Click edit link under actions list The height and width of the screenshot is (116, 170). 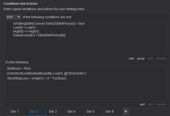coord(151,104)
